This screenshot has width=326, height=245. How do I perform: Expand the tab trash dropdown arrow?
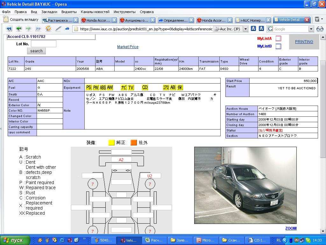[x=322, y=19]
